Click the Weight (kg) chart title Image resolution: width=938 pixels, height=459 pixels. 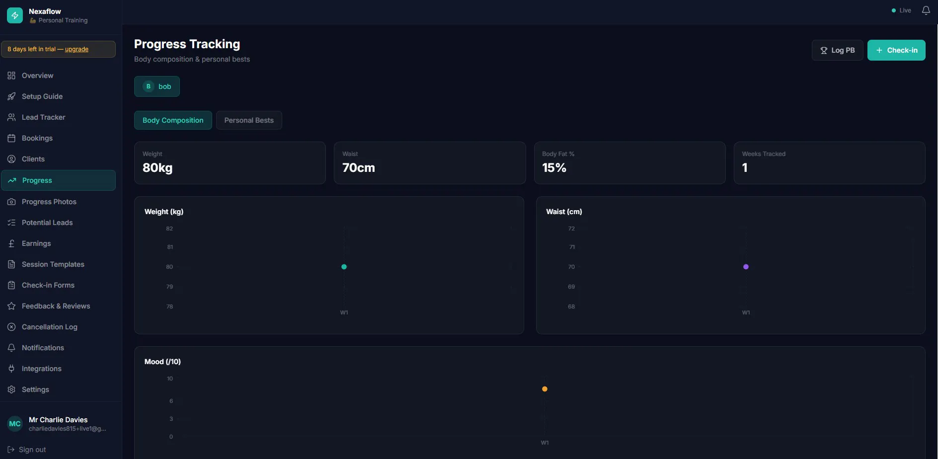pos(164,212)
